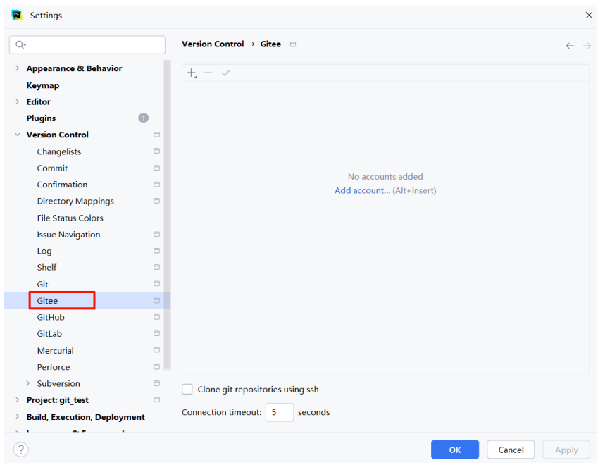Close the Settings dialog
605x465 pixels.
point(589,15)
